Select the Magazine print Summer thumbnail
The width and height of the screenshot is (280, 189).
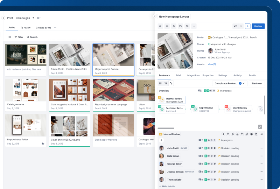[113, 55]
